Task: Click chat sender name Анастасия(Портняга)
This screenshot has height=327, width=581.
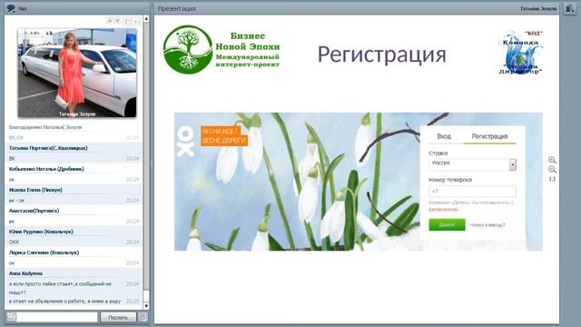Action: [34, 211]
